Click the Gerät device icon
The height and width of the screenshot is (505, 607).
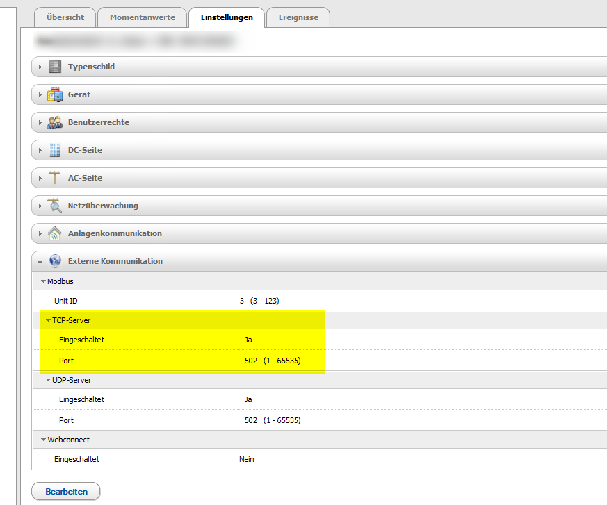coord(55,94)
